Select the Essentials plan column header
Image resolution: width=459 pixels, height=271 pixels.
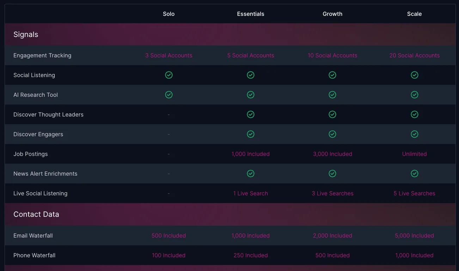pos(251,14)
